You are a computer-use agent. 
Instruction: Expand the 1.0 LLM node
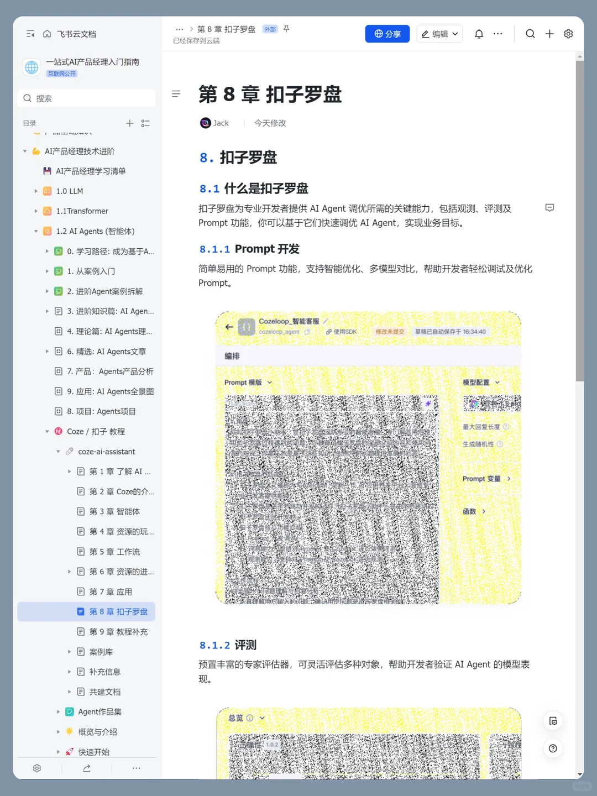click(x=36, y=191)
